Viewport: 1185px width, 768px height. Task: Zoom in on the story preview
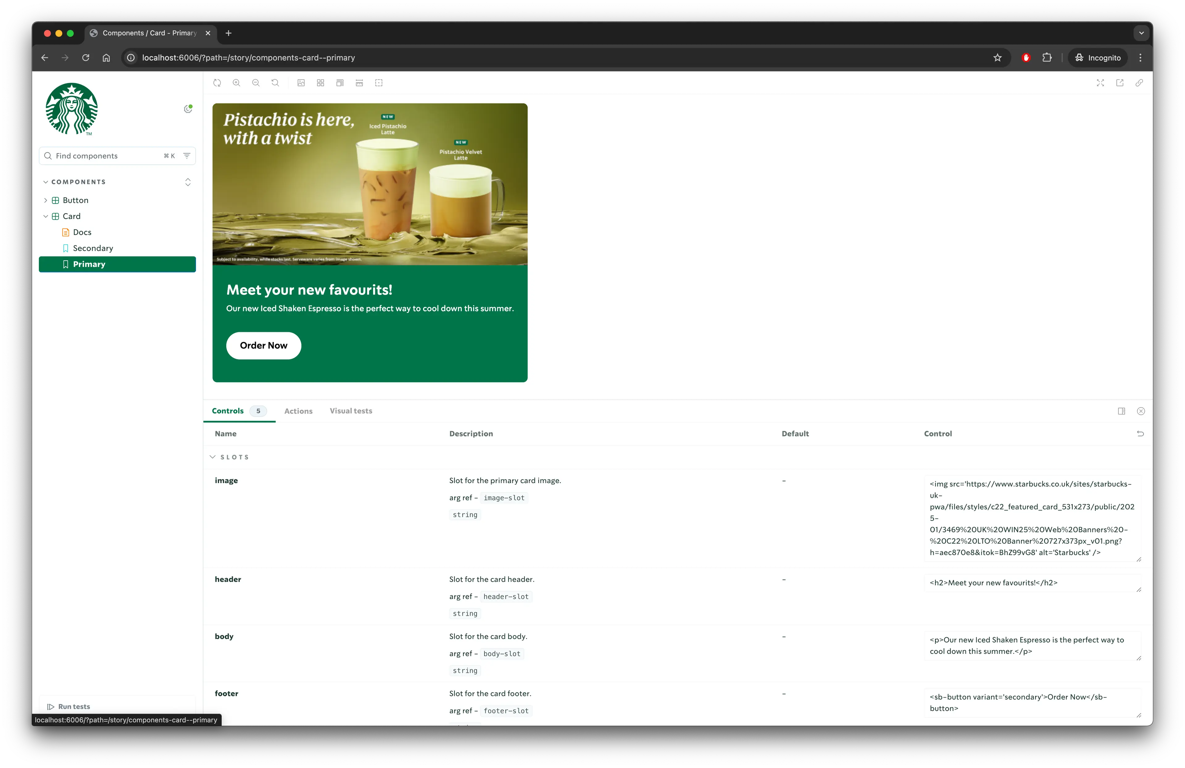click(236, 83)
